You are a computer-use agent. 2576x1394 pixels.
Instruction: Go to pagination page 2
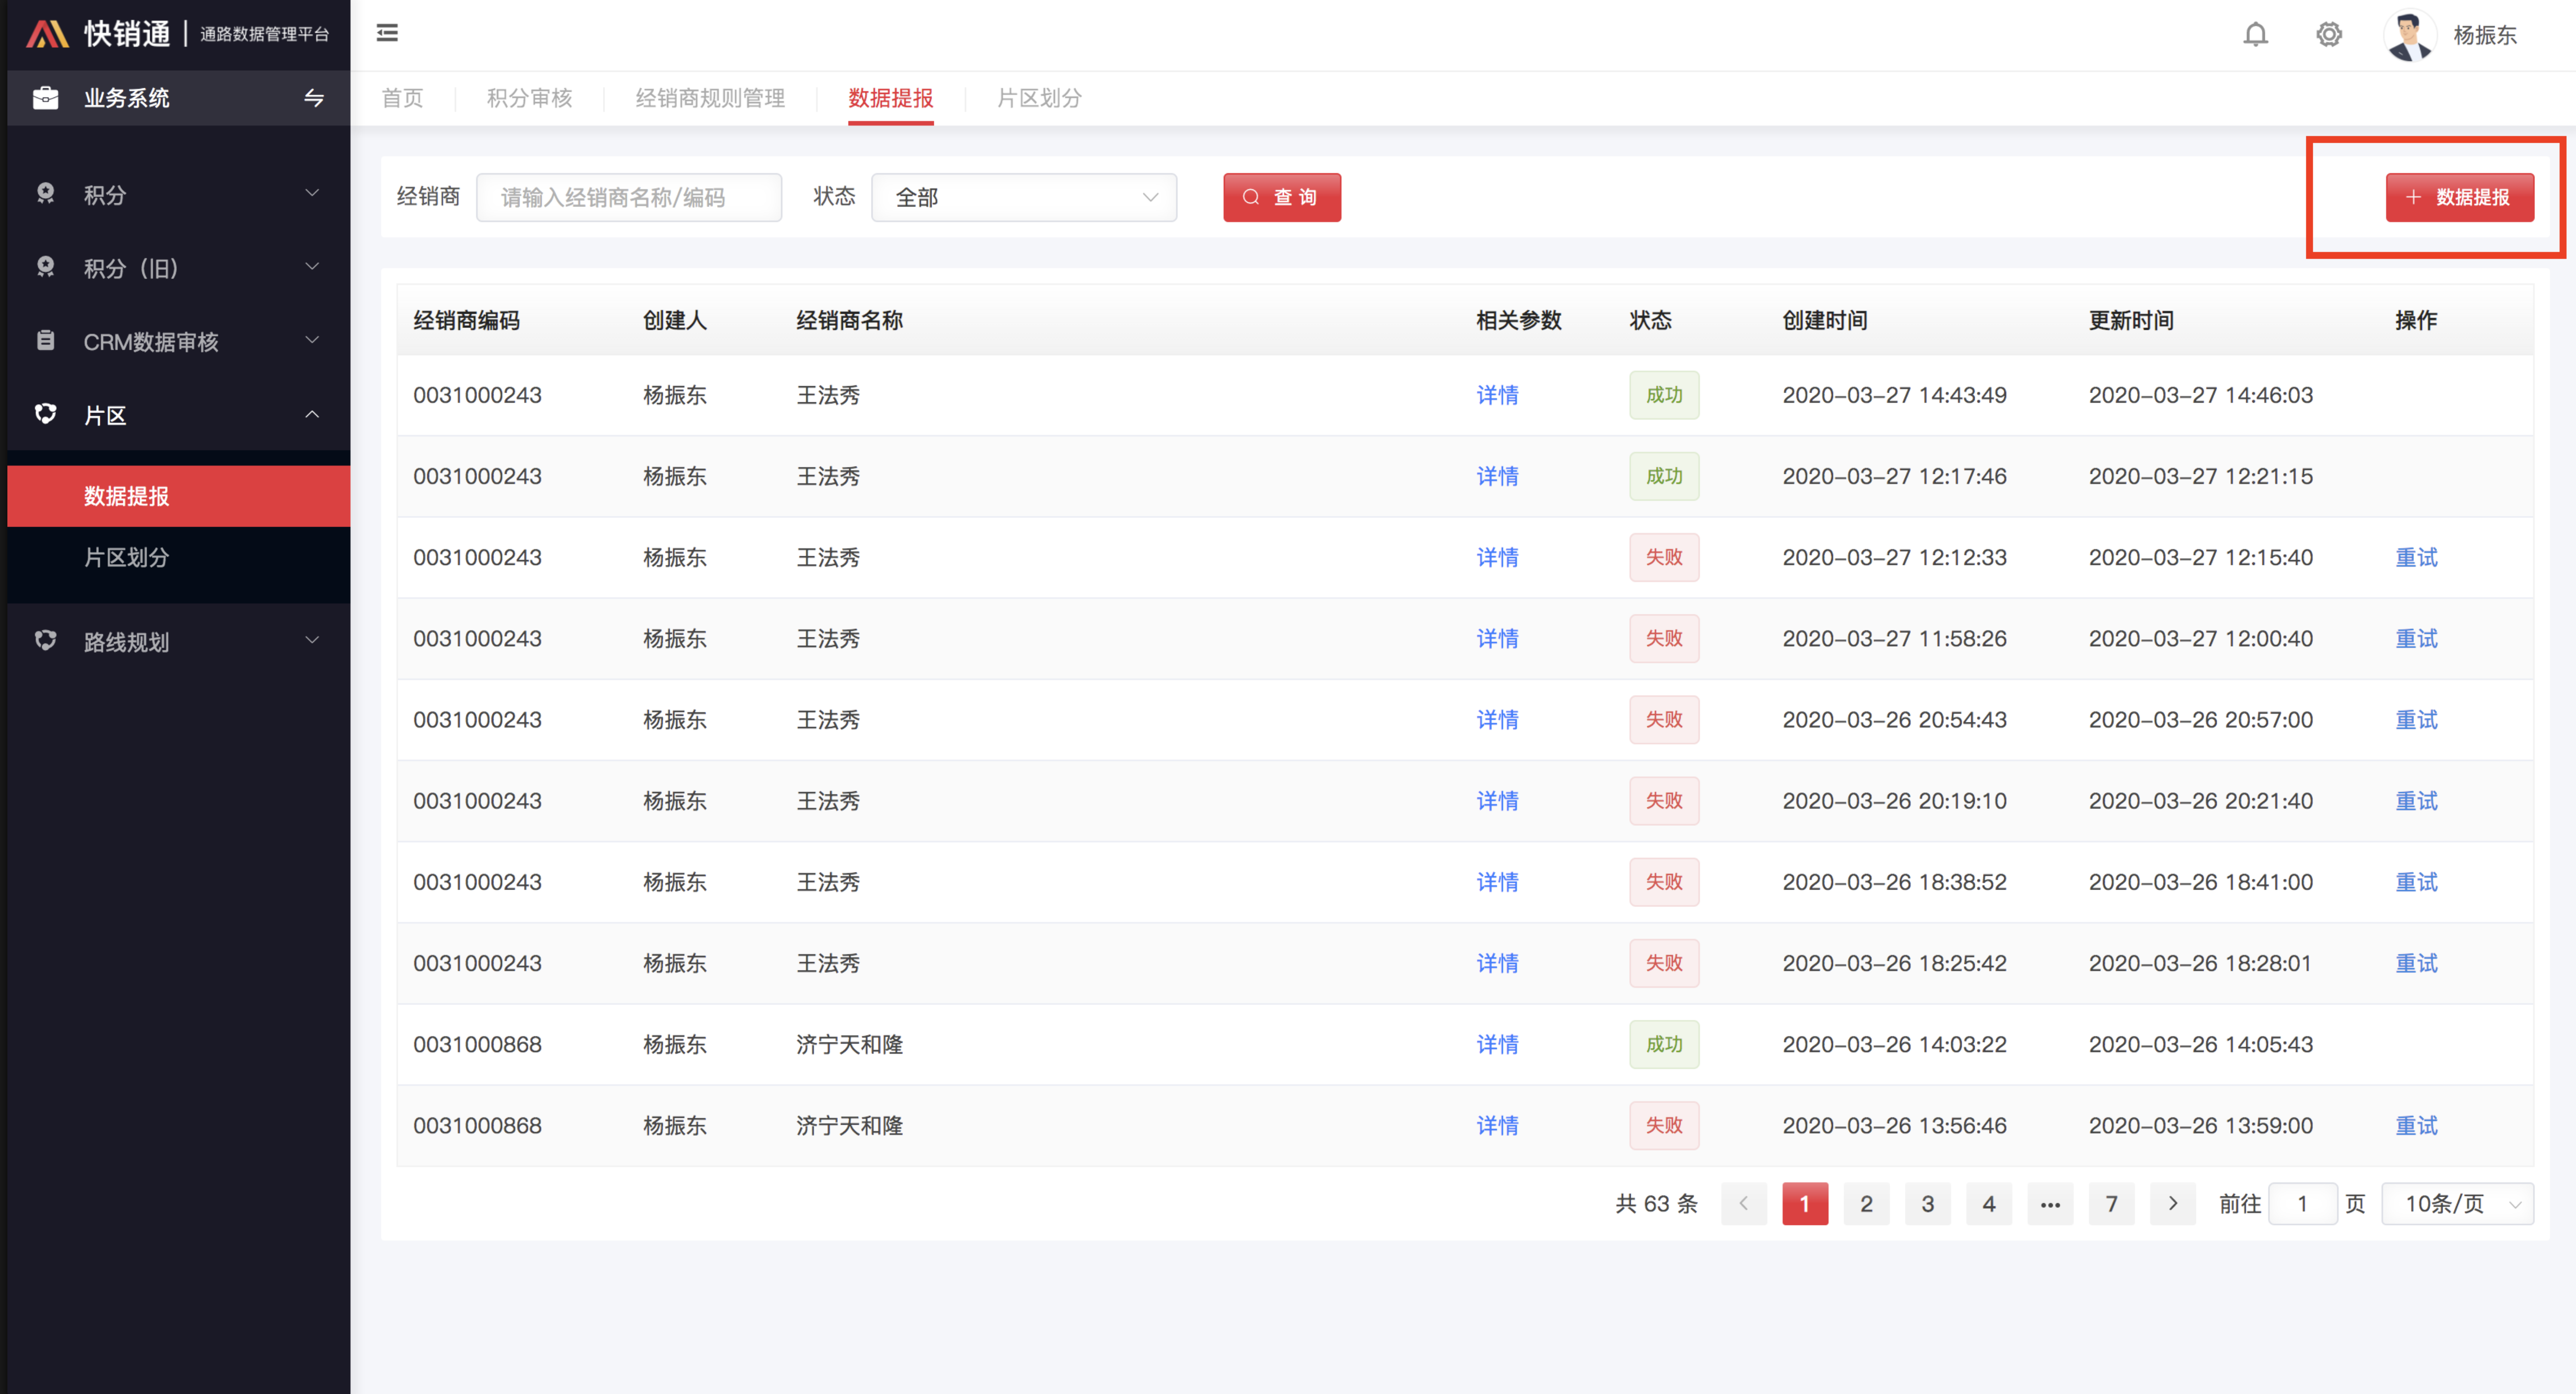pyautogui.click(x=1866, y=1204)
